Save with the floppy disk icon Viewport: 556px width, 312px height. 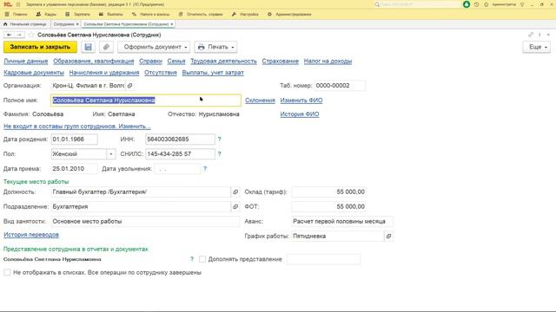tap(88, 47)
